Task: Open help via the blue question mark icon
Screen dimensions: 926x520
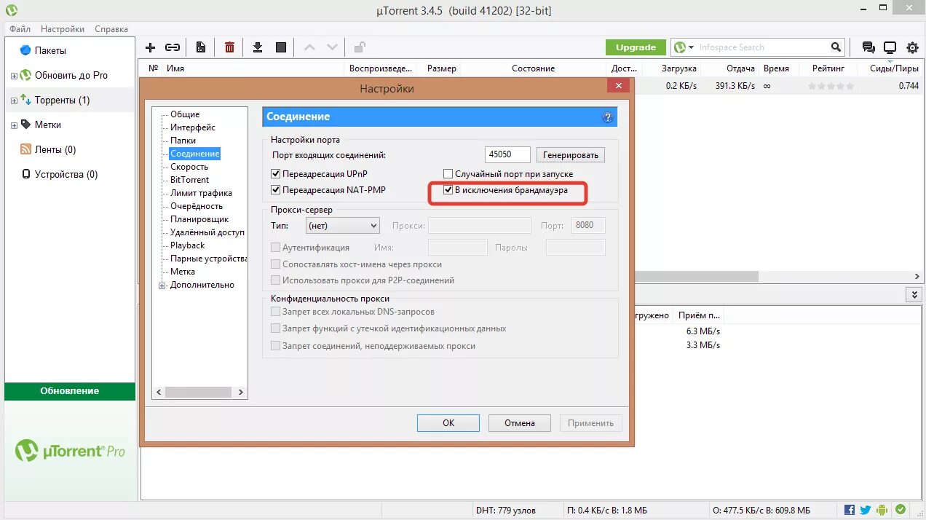Action: pos(608,117)
